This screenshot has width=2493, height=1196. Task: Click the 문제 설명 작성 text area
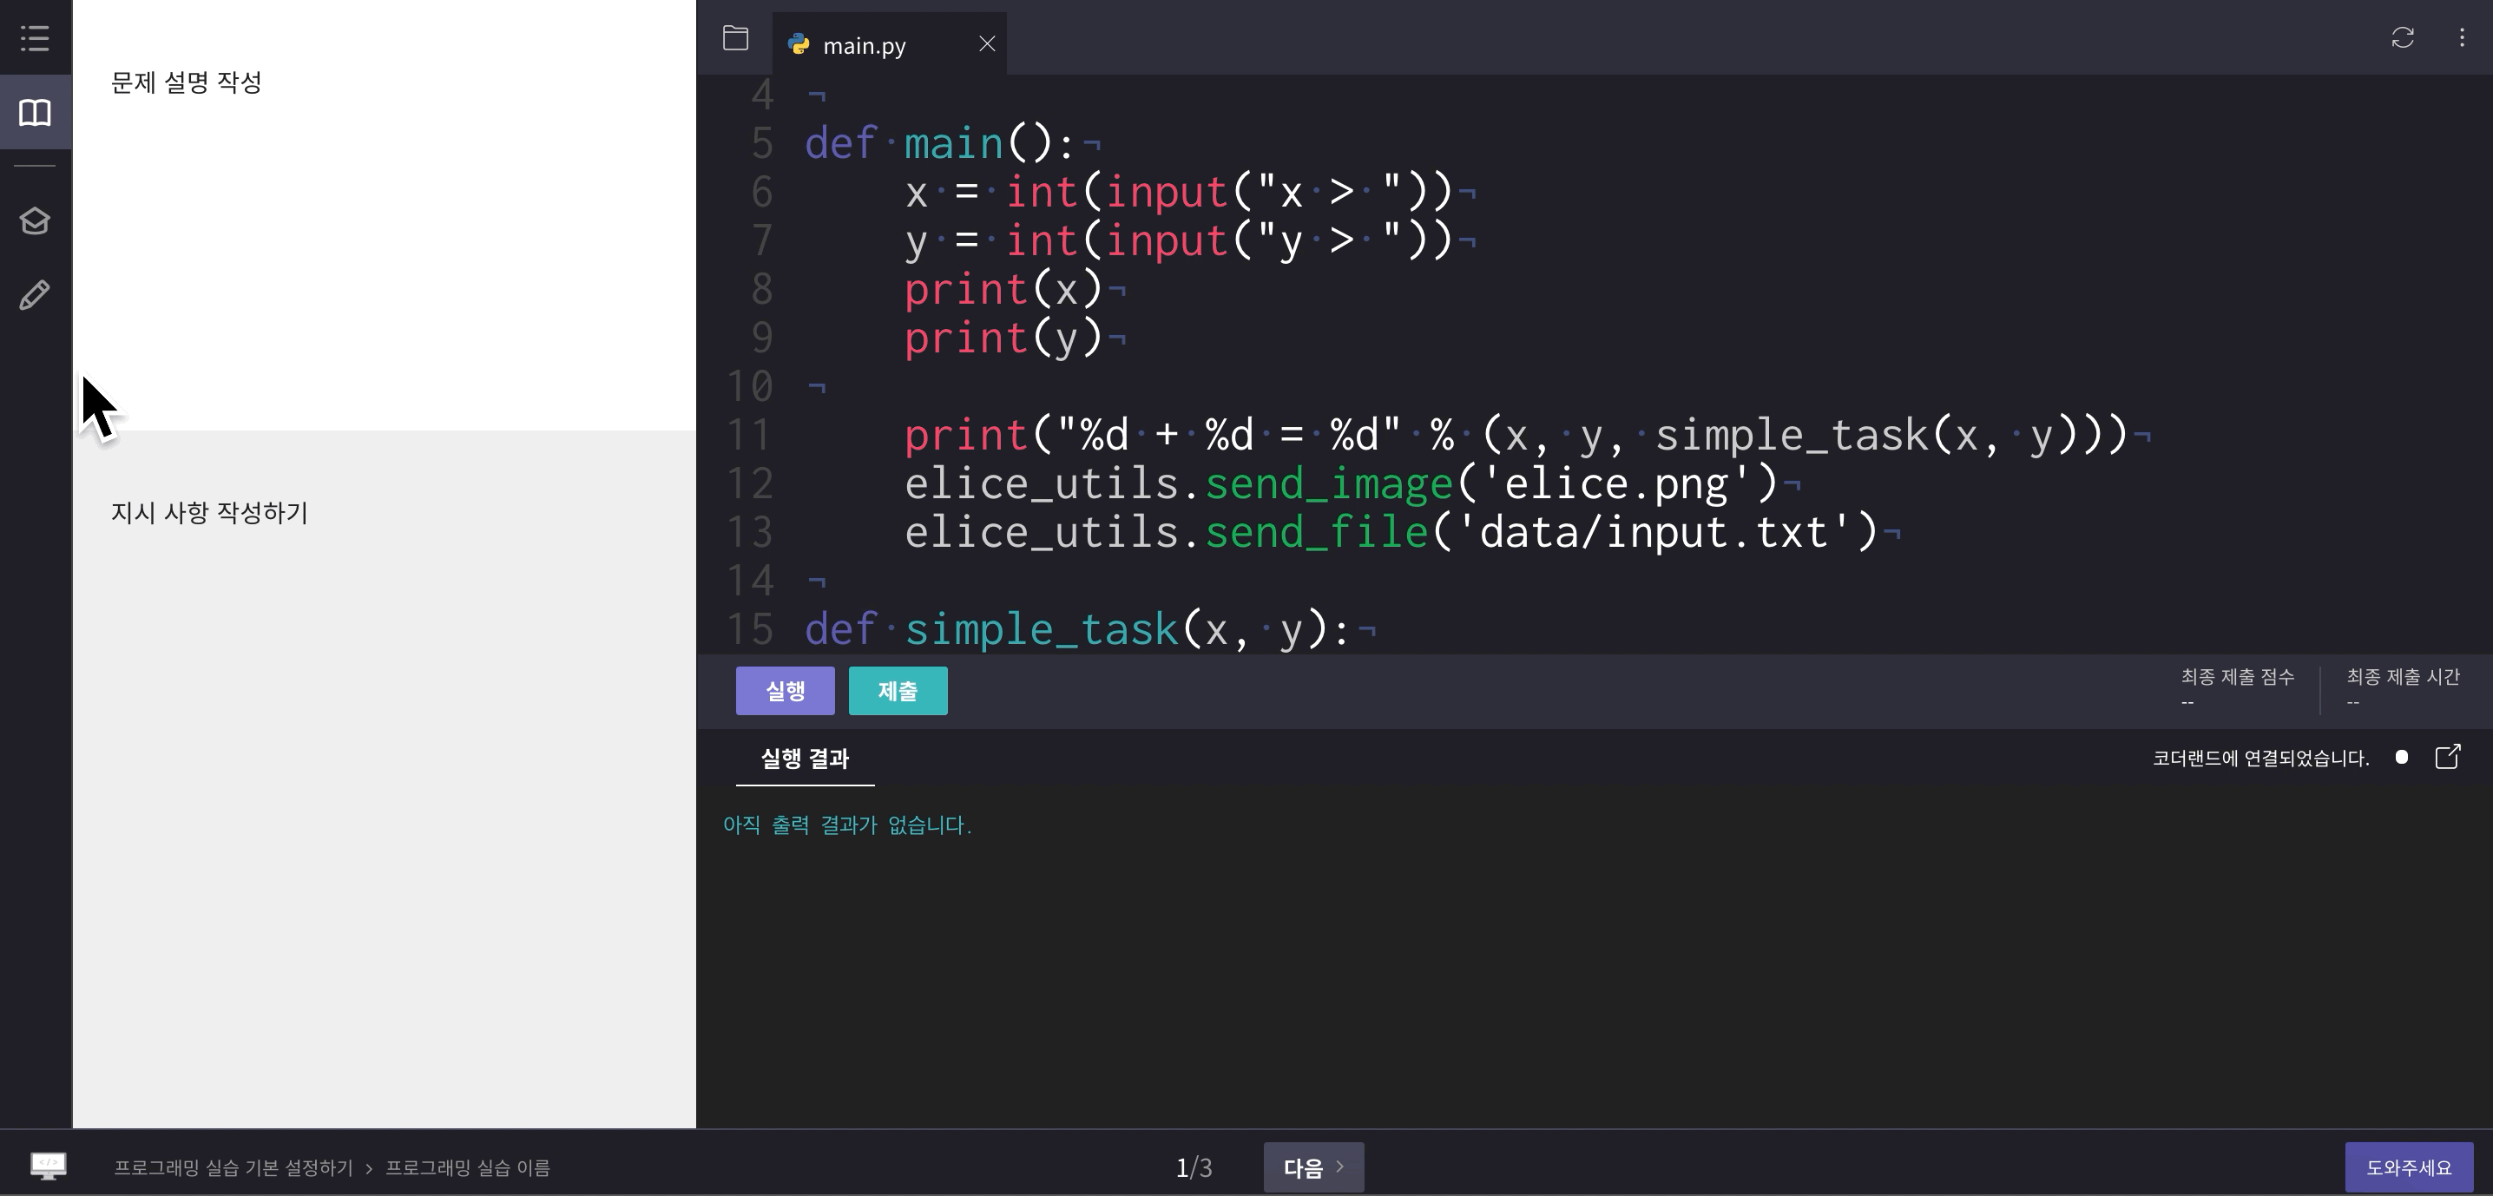point(186,83)
